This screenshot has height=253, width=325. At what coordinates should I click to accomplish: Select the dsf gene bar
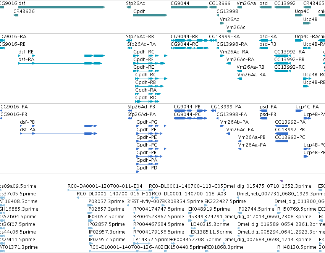[61, 7]
